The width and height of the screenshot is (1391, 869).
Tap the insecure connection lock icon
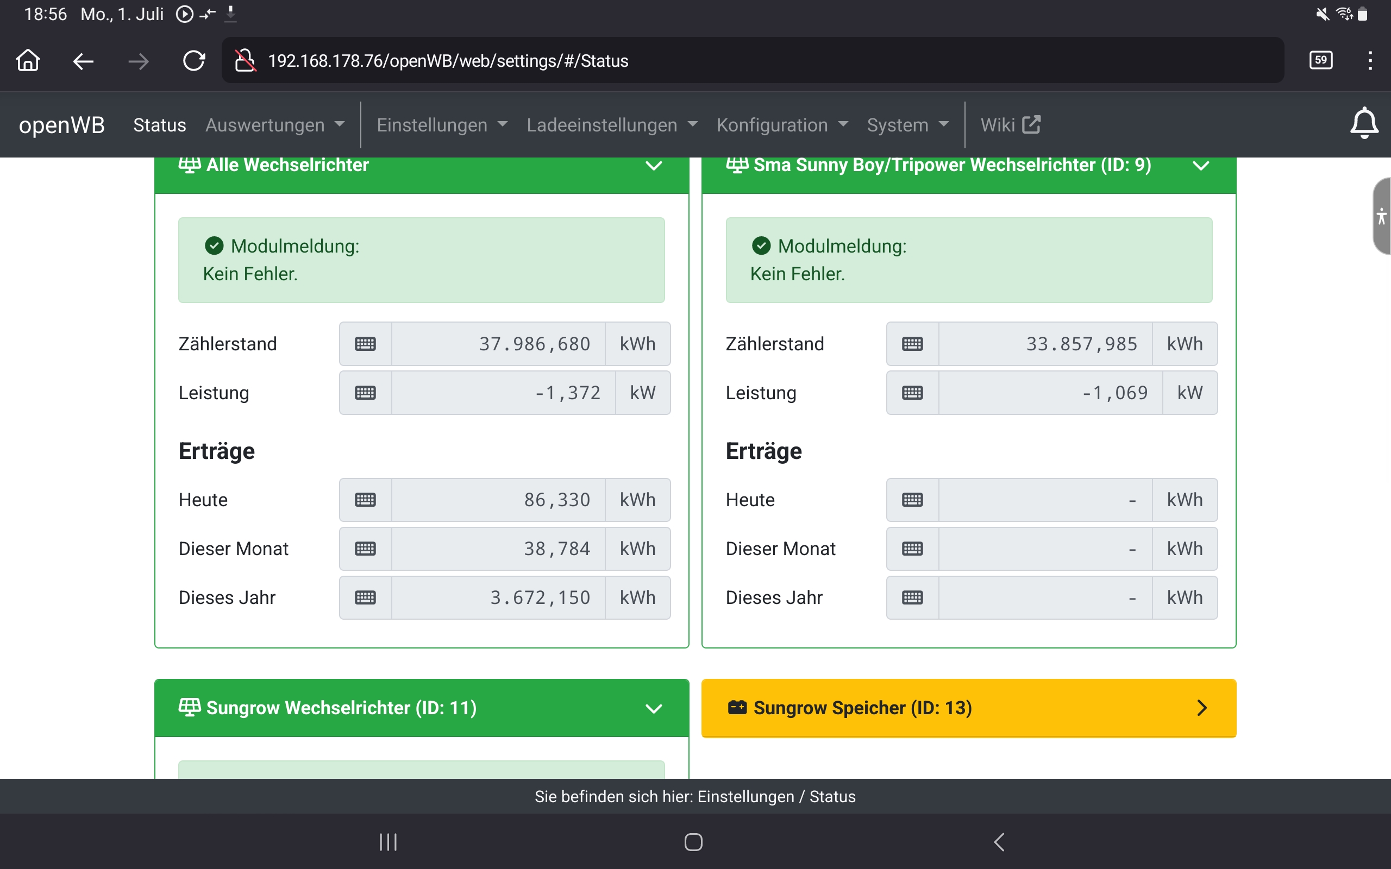click(245, 60)
